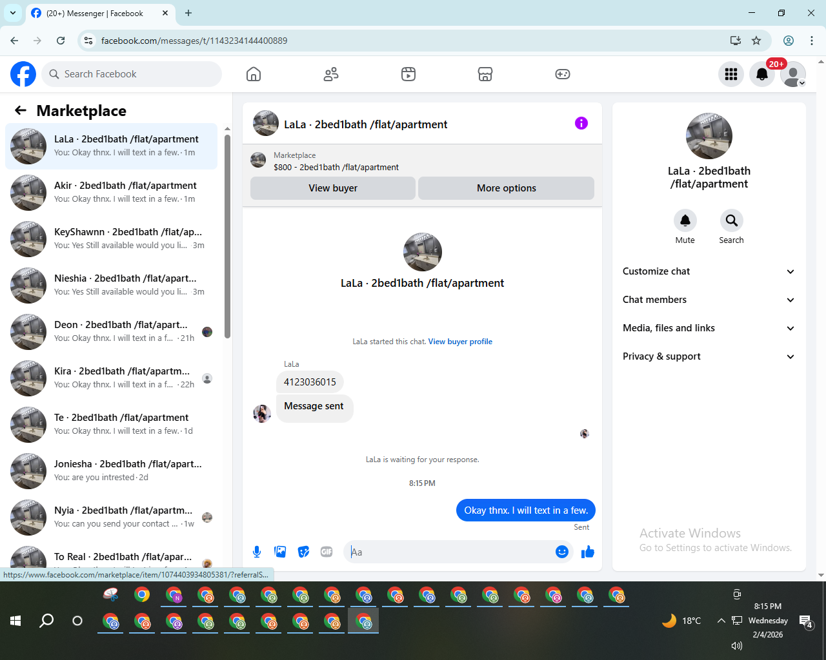Send a voice clip with microphone icon
826x660 pixels.
tap(257, 552)
